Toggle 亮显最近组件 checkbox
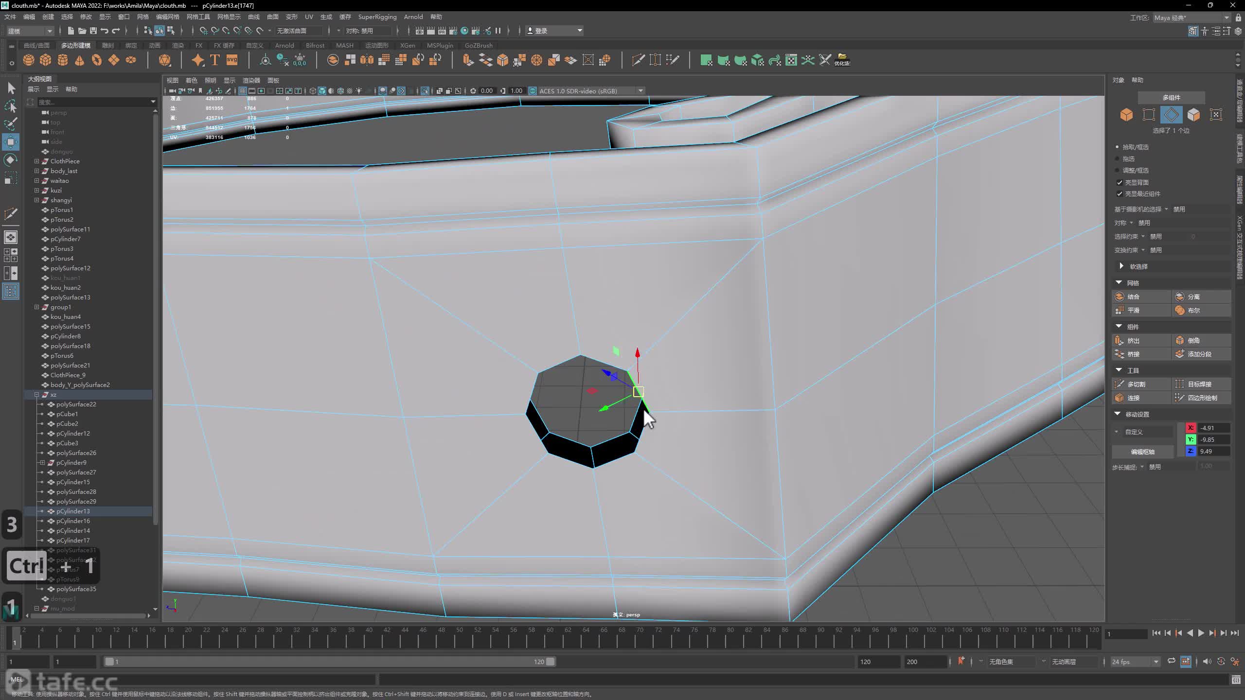This screenshot has width=1245, height=700. point(1120,194)
